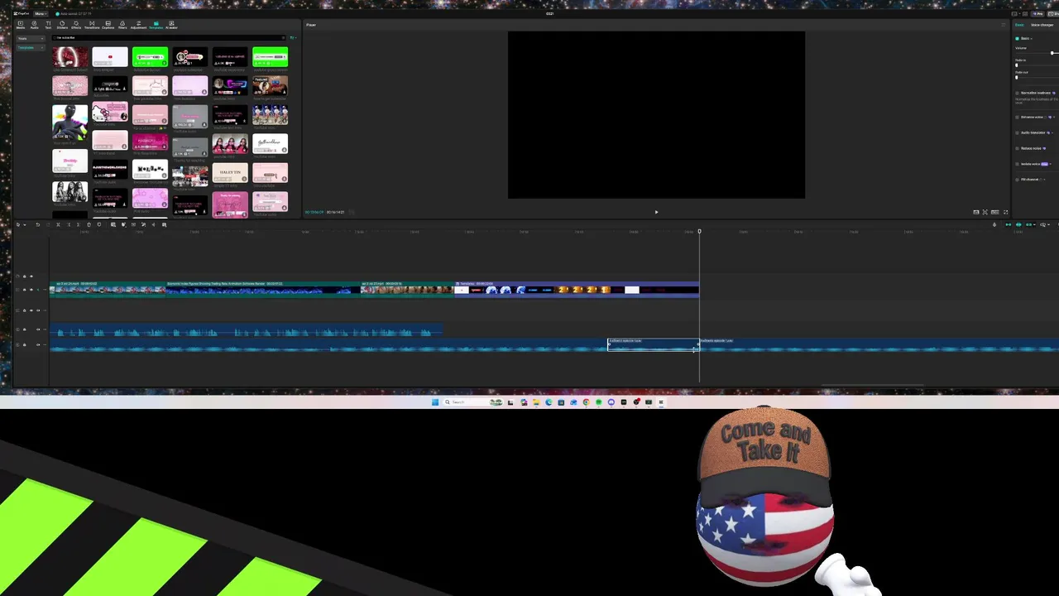This screenshot has width=1059, height=596.
Task: Toggle the Basic section checkbox
Action: pos(1017,39)
